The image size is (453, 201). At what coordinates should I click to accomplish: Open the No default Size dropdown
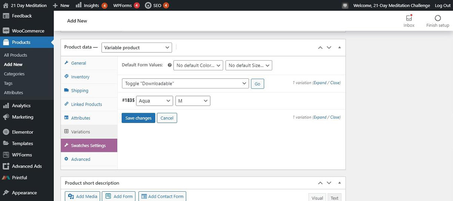tap(248, 65)
